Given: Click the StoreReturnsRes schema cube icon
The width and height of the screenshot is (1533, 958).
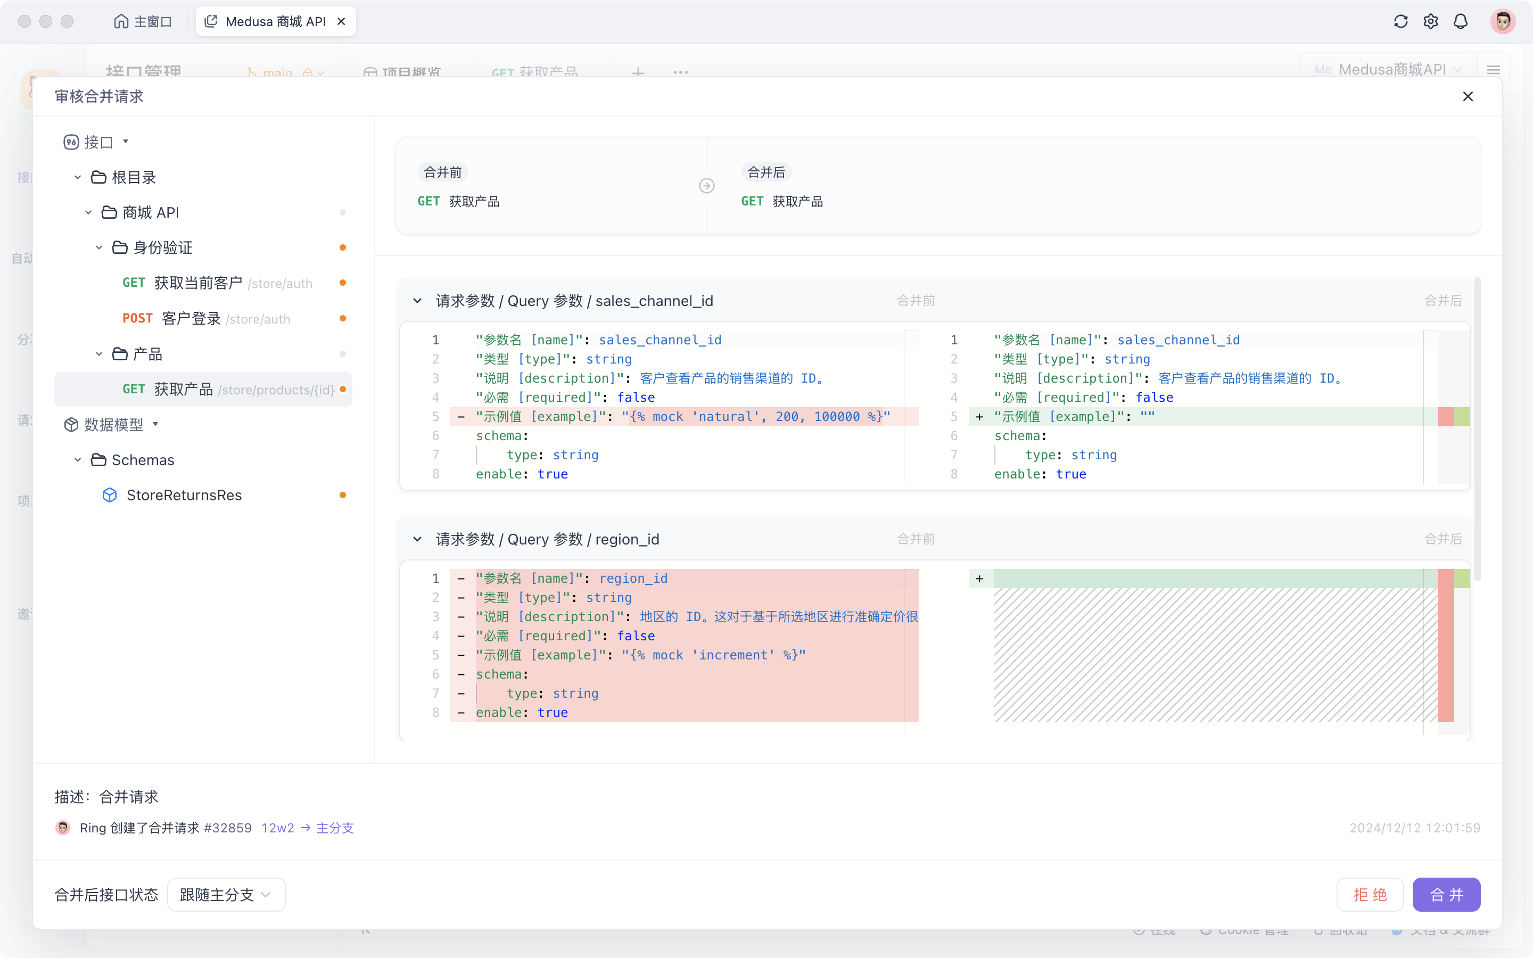Looking at the screenshot, I should (110, 495).
